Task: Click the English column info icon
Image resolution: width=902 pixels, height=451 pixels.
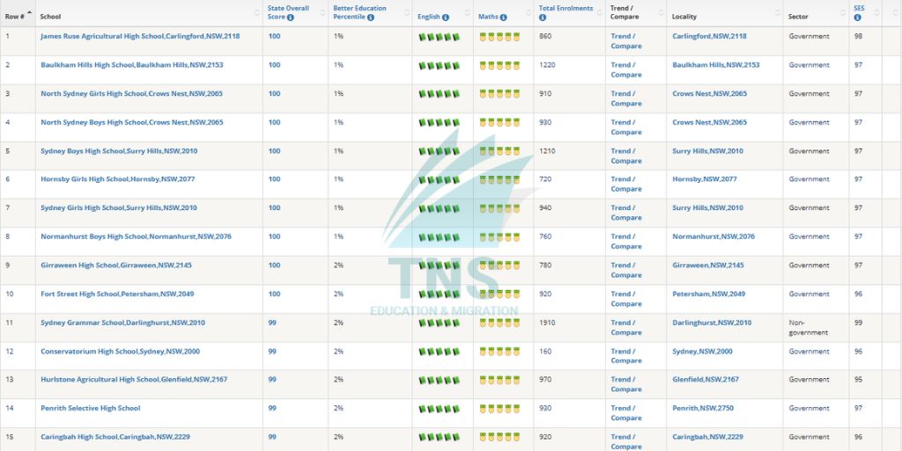Action: 445,18
